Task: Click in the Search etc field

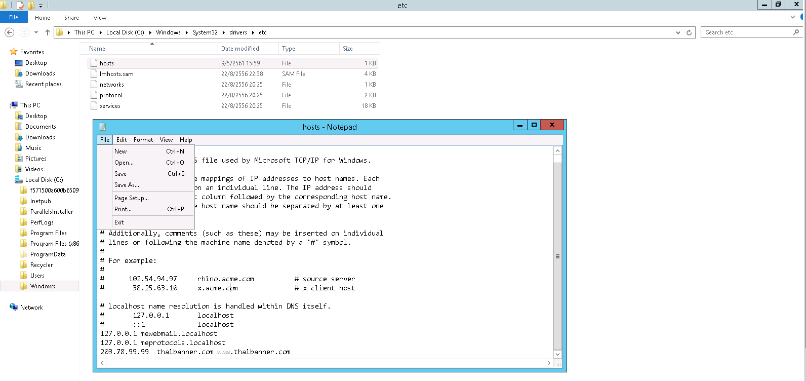Action: click(747, 32)
